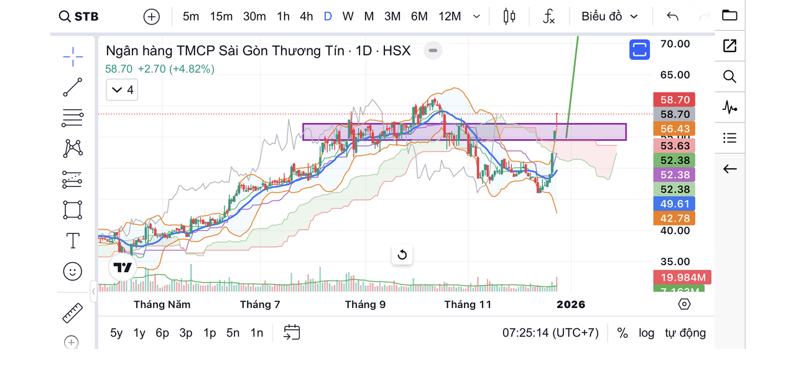Toggle percent scale mode

(x=622, y=333)
